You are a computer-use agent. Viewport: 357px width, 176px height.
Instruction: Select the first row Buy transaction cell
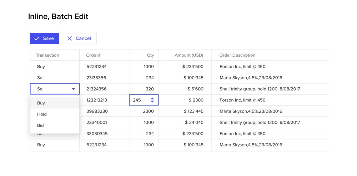[41, 67]
